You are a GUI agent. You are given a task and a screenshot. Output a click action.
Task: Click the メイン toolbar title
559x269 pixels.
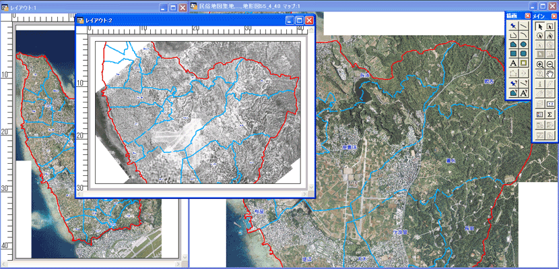click(538, 16)
